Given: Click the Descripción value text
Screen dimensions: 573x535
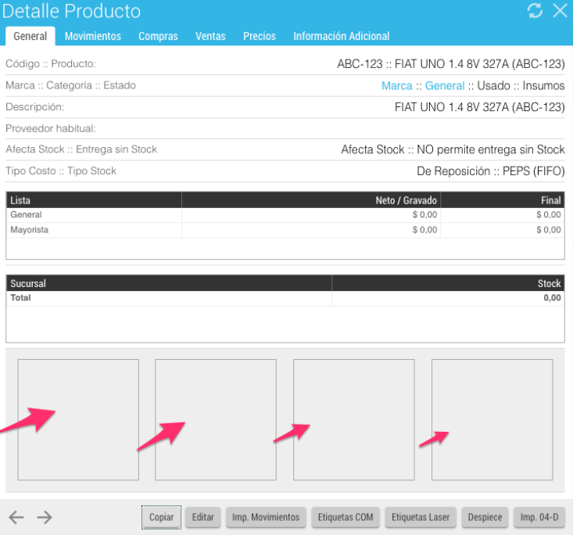Looking at the screenshot, I should click(x=480, y=107).
